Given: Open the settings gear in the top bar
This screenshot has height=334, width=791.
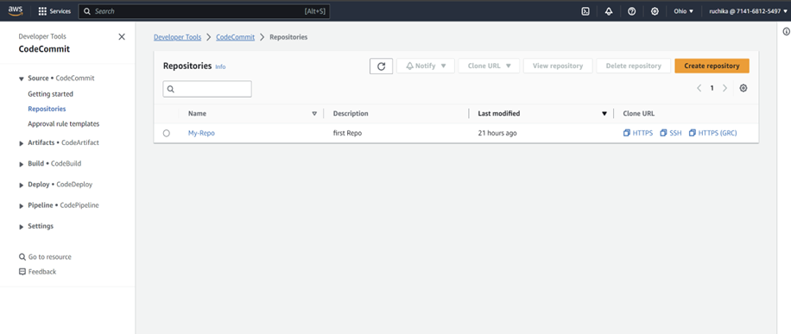Looking at the screenshot, I should [655, 11].
